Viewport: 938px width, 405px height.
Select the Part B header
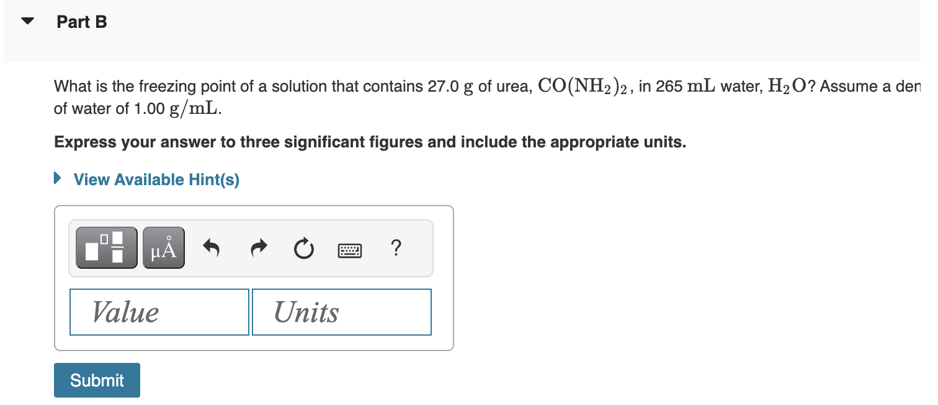81,21
